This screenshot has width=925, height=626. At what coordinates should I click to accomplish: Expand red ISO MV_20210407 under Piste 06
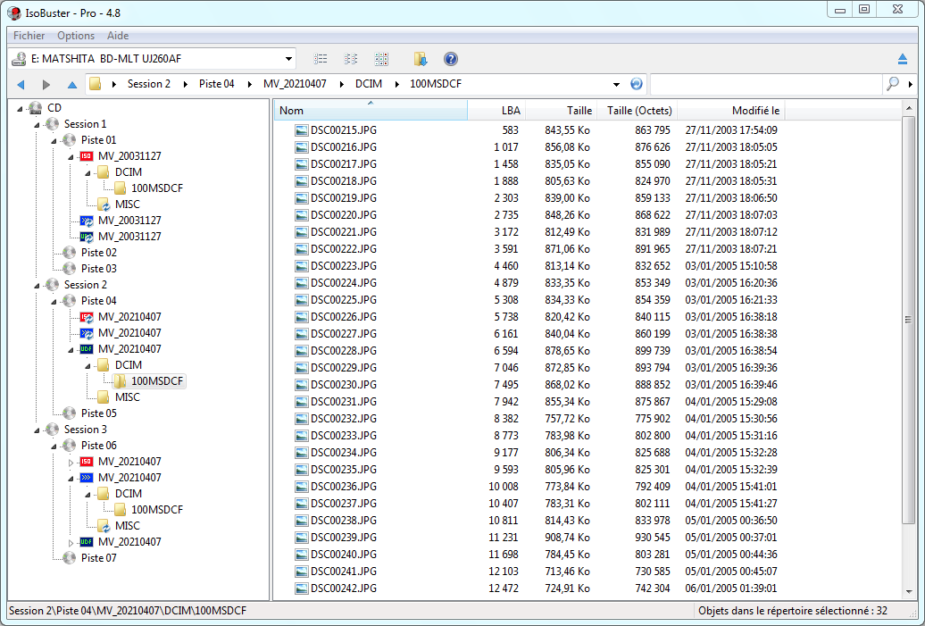(71, 462)
